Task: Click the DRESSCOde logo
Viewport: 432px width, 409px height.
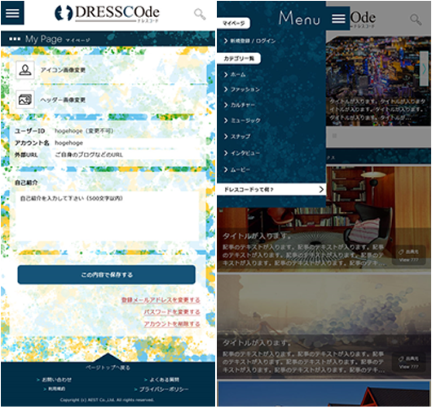Action: pyautogui.click(x=107, y=13)
